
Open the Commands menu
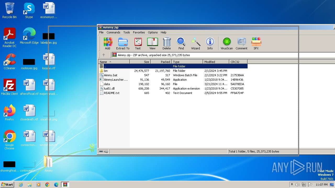pos(113,32)
